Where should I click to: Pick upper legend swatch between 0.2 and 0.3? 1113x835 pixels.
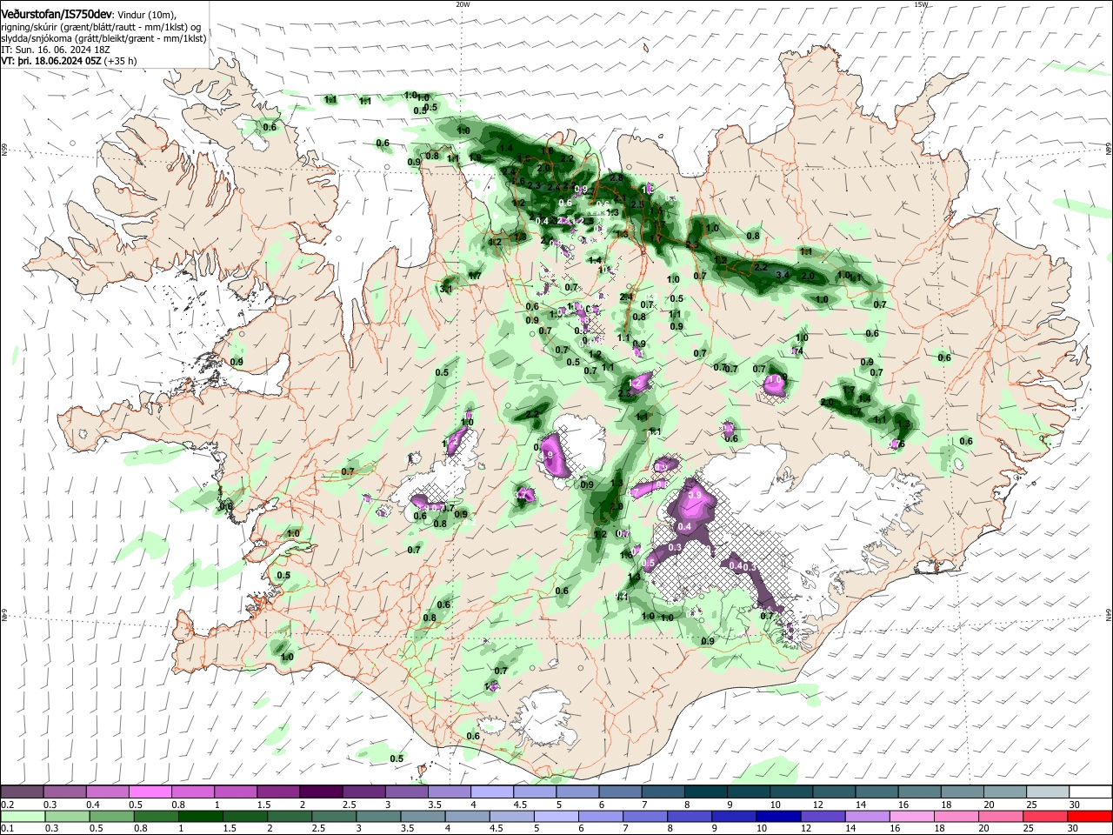pyautogui.click(x=22, y=792)
